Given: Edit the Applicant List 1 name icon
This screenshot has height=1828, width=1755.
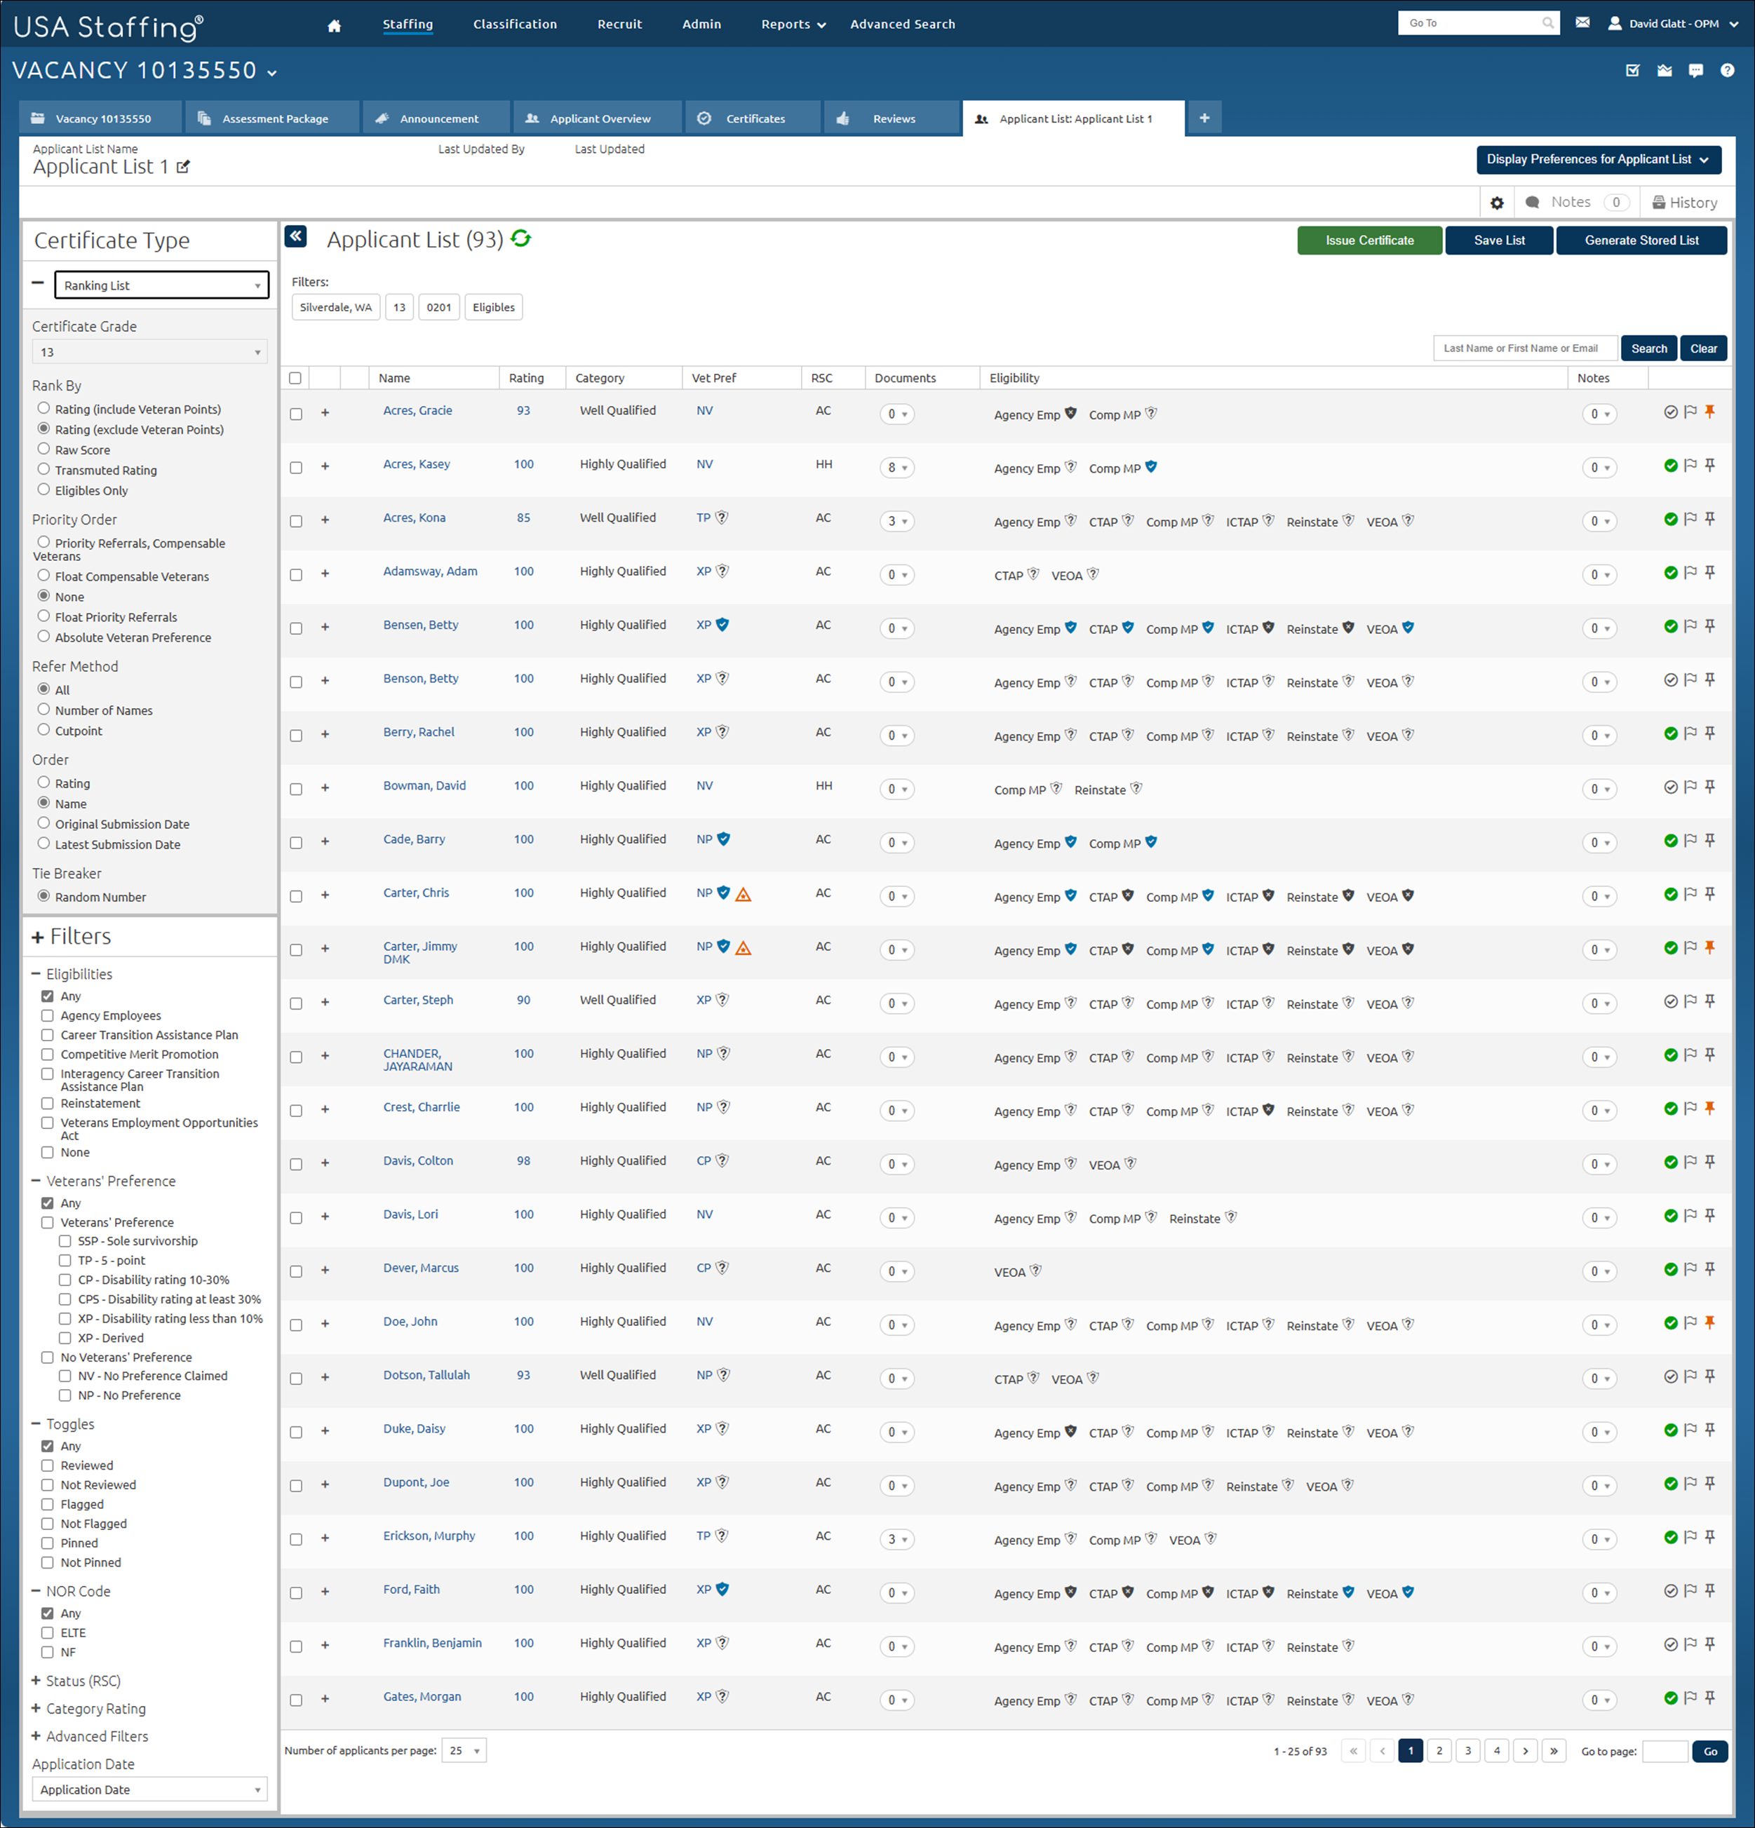Looking at the screenshot, I should 183,167.
